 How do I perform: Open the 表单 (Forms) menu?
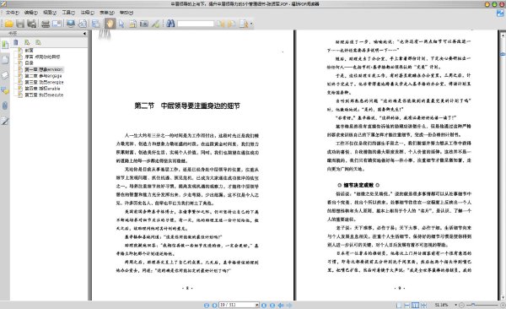[x=107, y=13]
